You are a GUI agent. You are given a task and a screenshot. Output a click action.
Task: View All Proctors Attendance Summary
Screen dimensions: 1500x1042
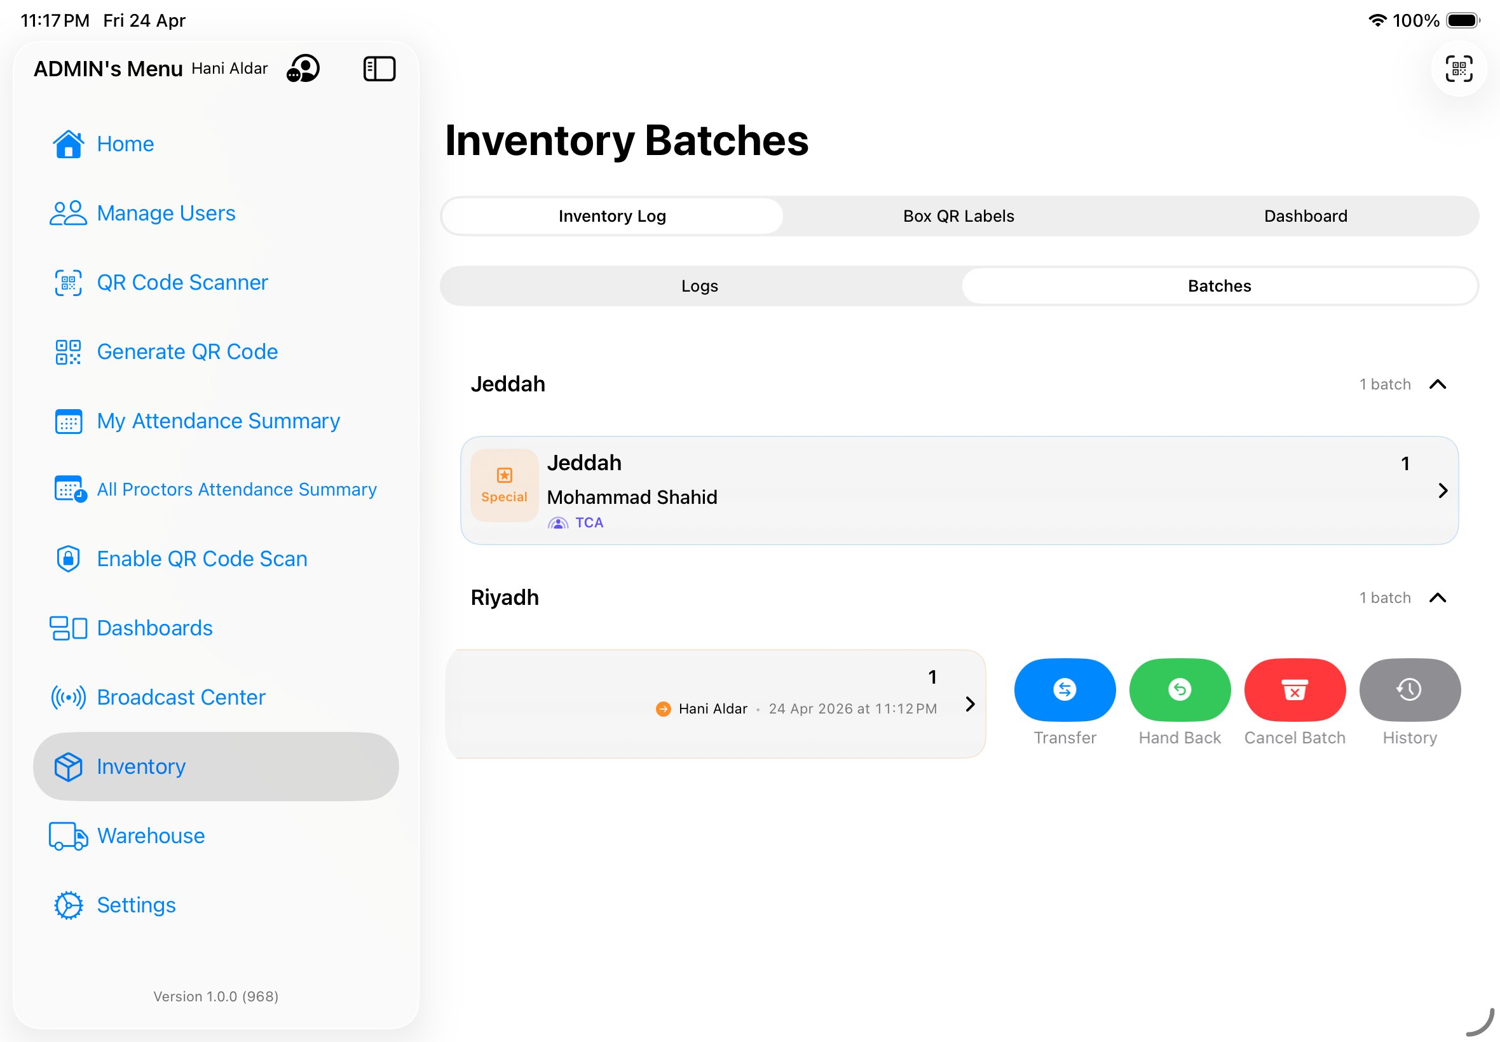click(x=236, y=489)
